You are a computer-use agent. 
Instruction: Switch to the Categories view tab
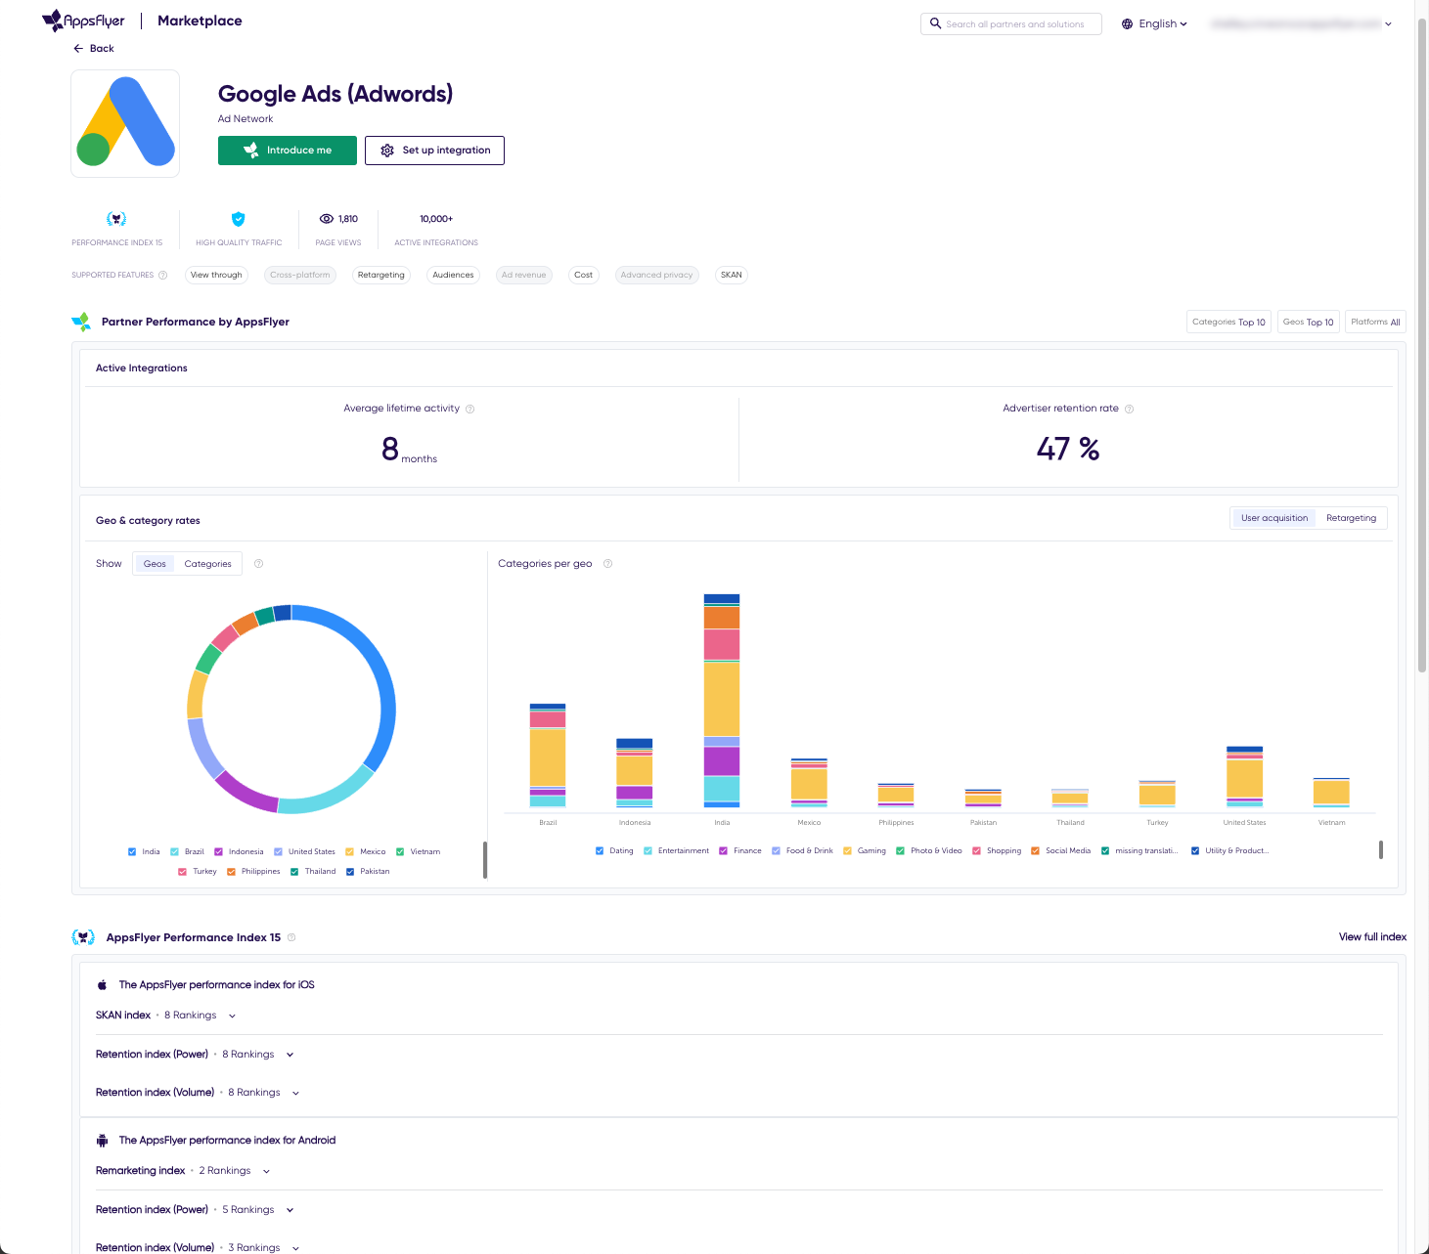[208, 564]
